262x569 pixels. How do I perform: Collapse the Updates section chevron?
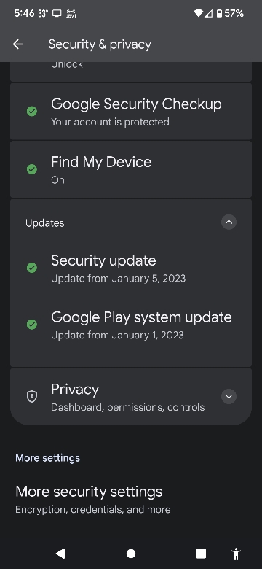click(229, 222)
